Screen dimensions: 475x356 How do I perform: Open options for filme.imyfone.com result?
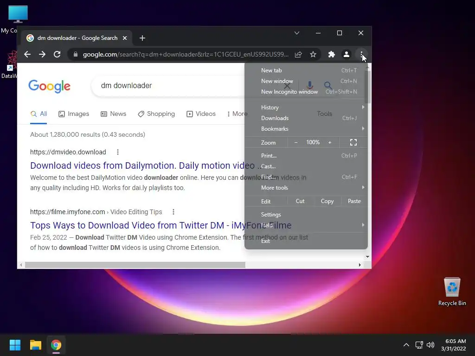pos(173,212)
